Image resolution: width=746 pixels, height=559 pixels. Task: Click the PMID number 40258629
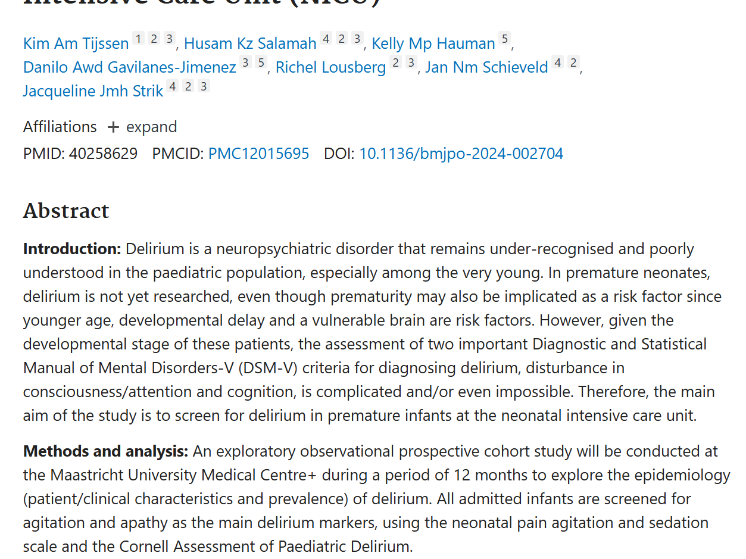click(103, 154)
